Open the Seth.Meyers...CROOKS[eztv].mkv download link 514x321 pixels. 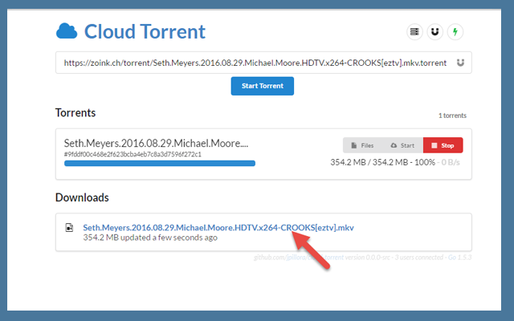pyautogui.click(x=218, y=227)
